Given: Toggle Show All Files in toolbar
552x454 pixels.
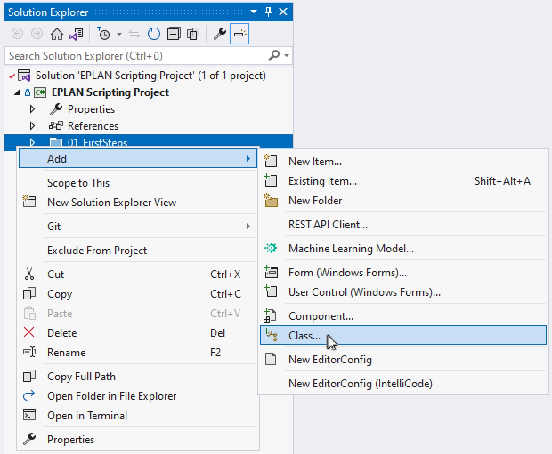Looking at the screenshot, I should [x=193, y=34].
